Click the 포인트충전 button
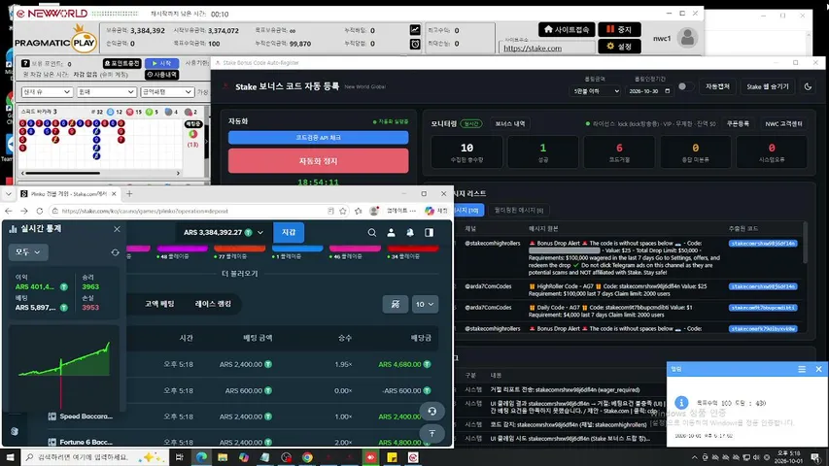The height and width of the screenshot is (466, 829). pos(121,63)
